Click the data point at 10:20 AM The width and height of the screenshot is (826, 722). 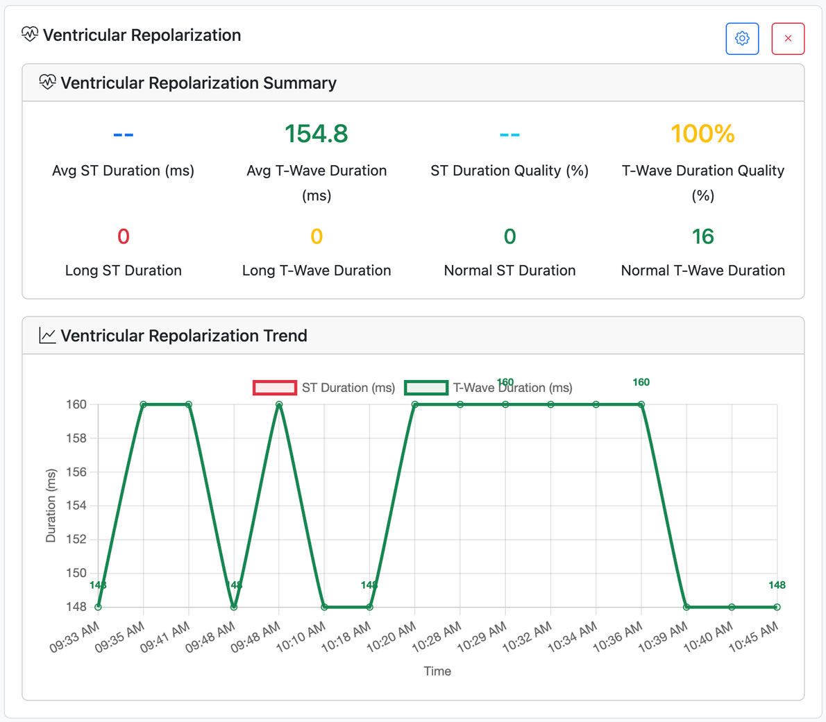[x=415, y=404]
